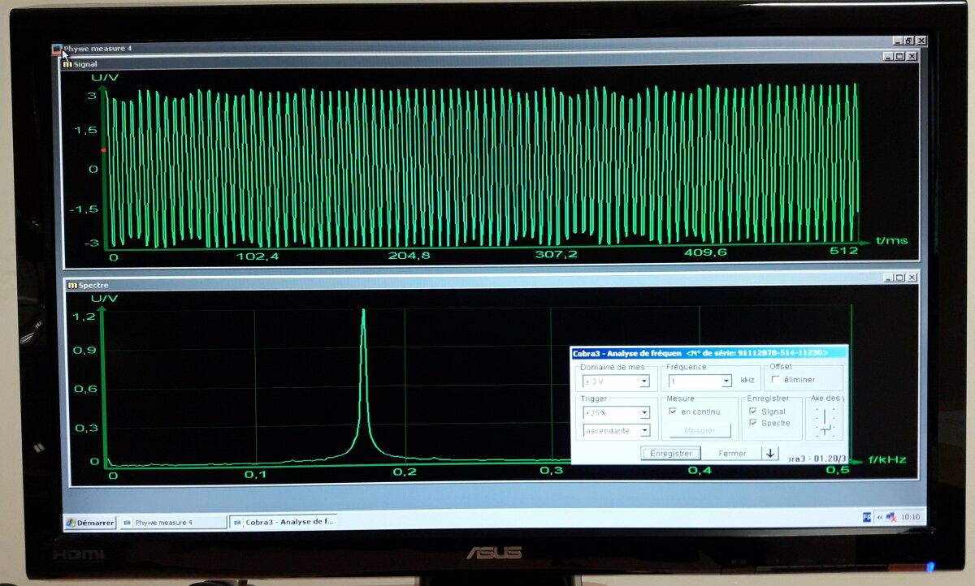975x586 pixels.
Task: Open the Fréquence kHz dropdown
Action: click(726, 381)
